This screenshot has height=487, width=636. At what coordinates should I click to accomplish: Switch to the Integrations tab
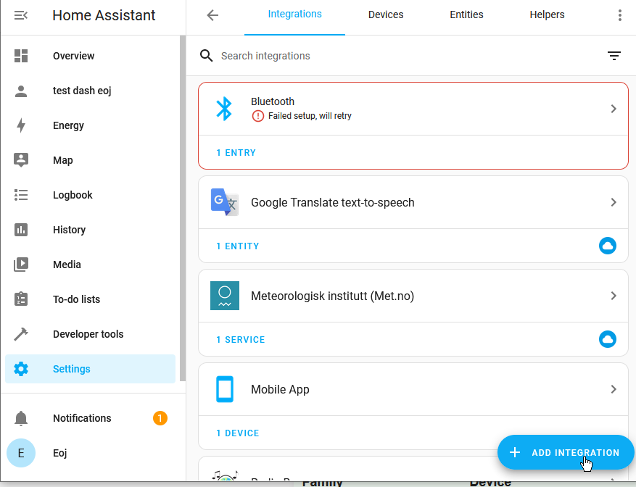pos(295,14)
